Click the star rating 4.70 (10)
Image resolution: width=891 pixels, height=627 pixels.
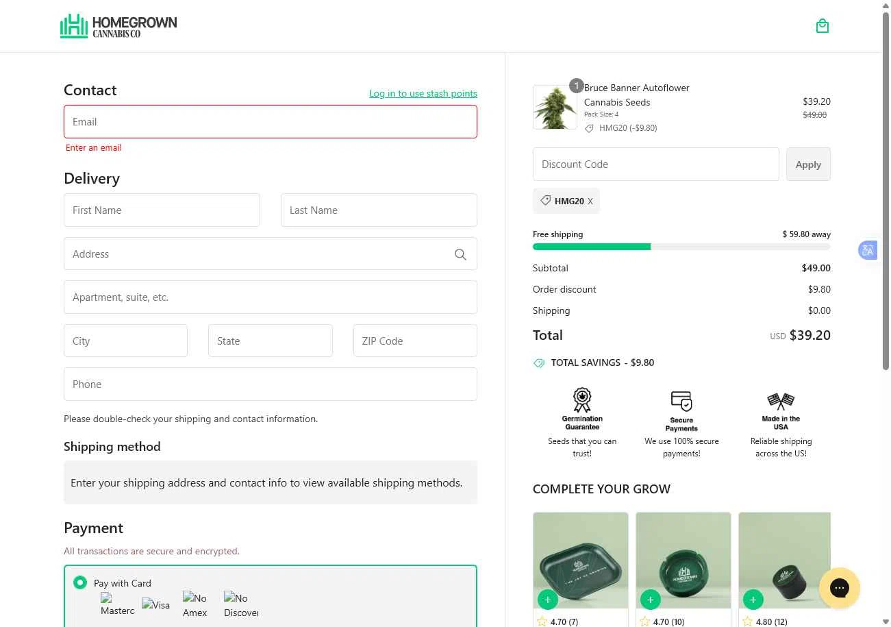[662, 622]
